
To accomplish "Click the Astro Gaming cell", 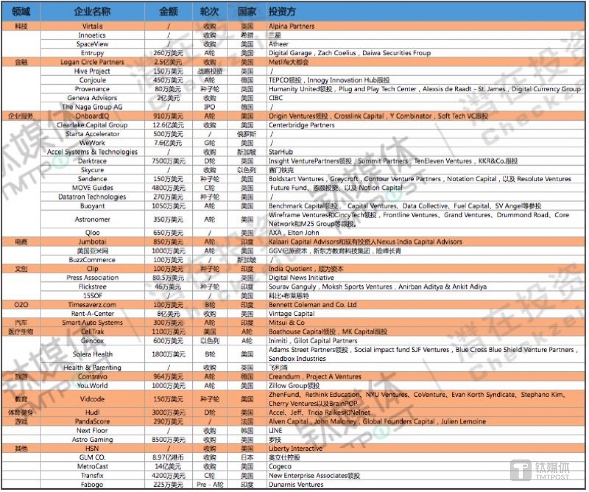I will coord(92,440).
